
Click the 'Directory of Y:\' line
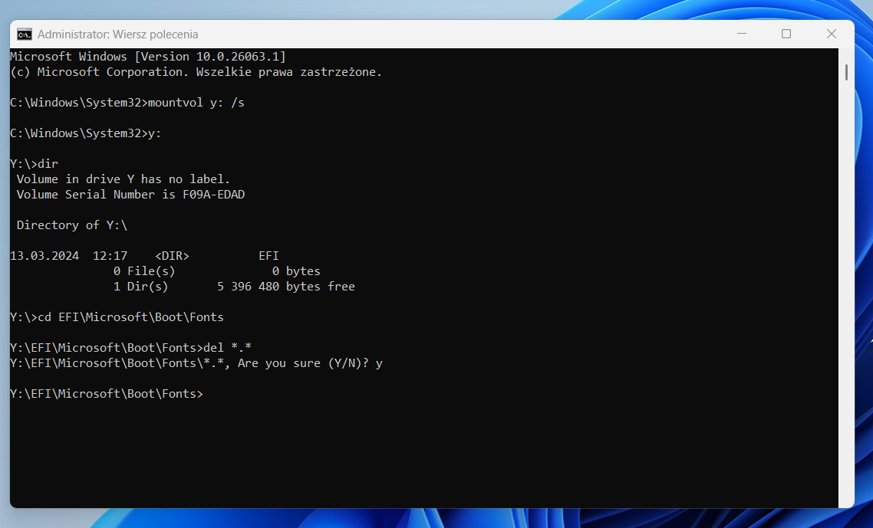point(72,225)
